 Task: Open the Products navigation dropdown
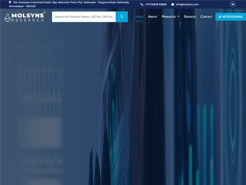(169, 17)
